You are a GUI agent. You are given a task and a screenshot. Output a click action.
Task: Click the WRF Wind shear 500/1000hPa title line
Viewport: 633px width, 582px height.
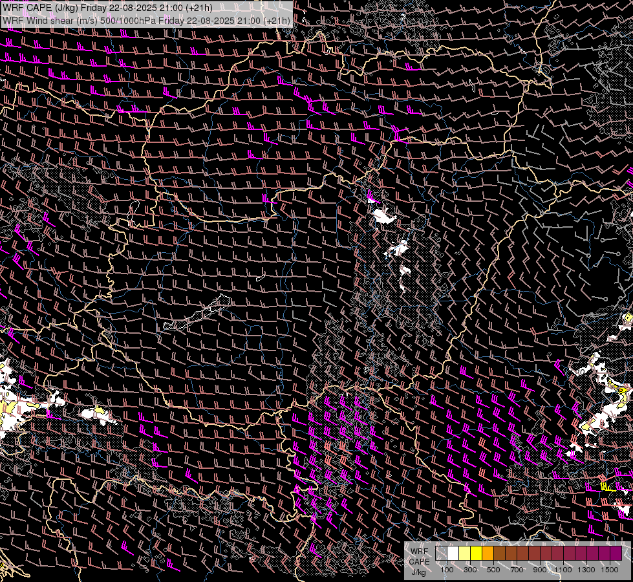tap(146, 21)
